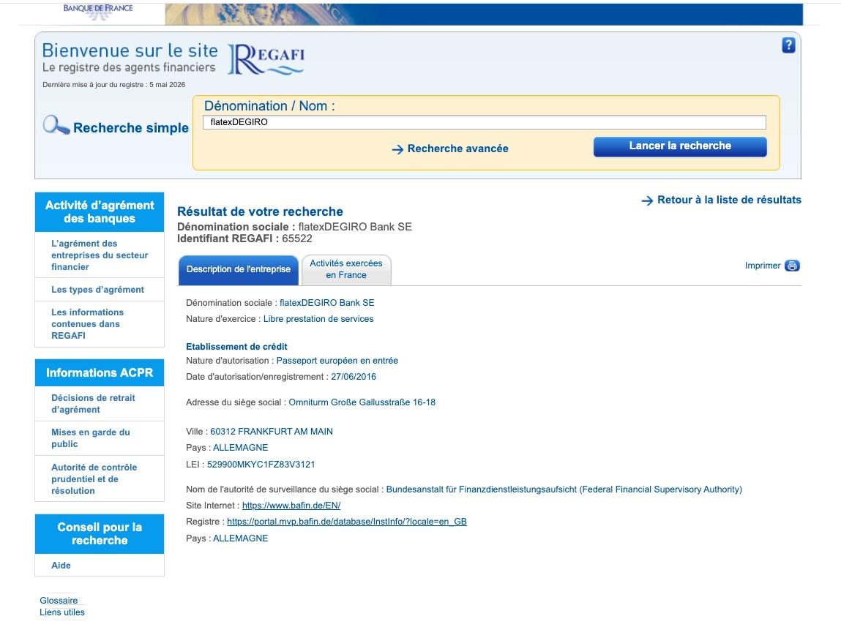841x627 pixels.
Task: Click LEI value 529900MKYC1FZ83V3121
Action: tap(261, 465)
